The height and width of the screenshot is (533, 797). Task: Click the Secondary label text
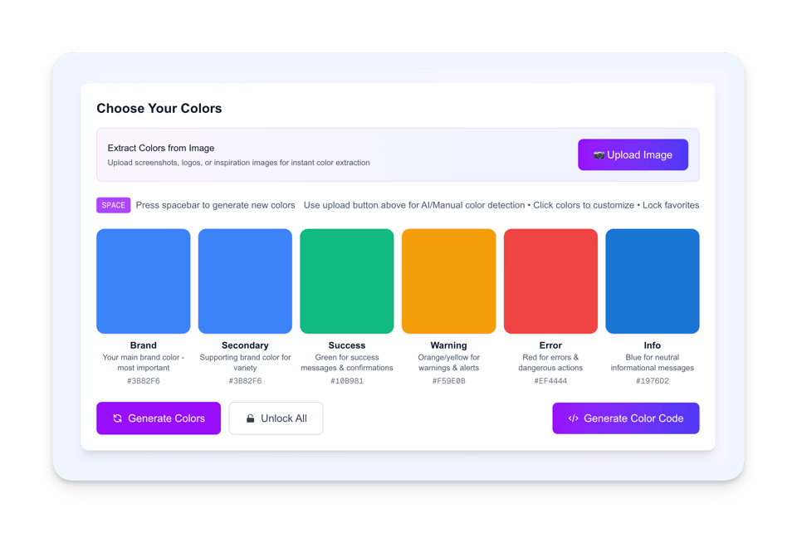245,345
